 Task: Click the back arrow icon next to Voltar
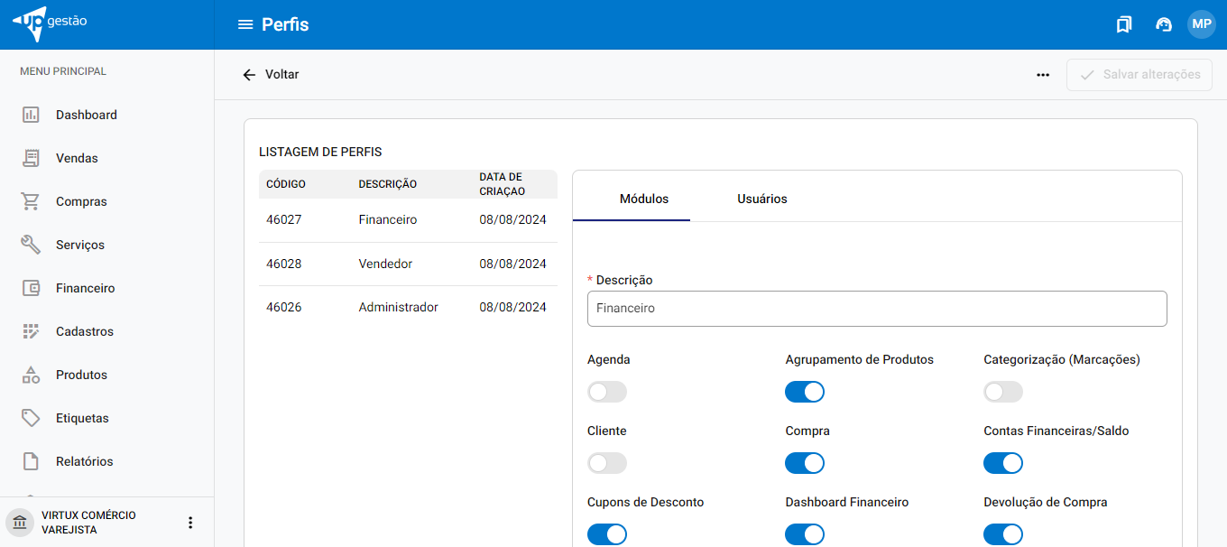pos(250,75)
